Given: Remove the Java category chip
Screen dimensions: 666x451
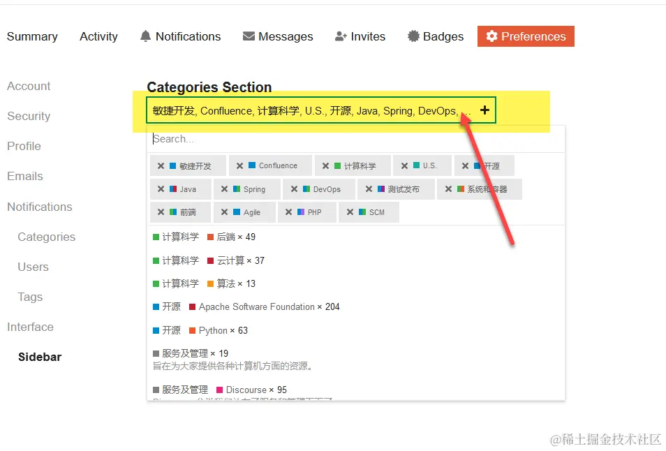Looking at the screenshot, I should 161,189.
